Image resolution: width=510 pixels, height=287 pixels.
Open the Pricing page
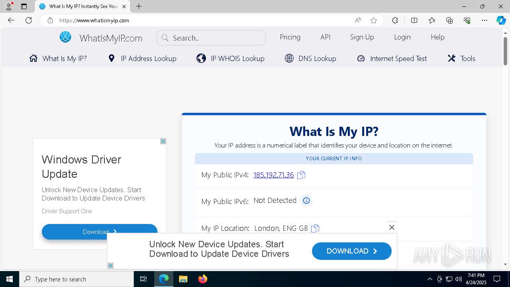tap(290, 37)
